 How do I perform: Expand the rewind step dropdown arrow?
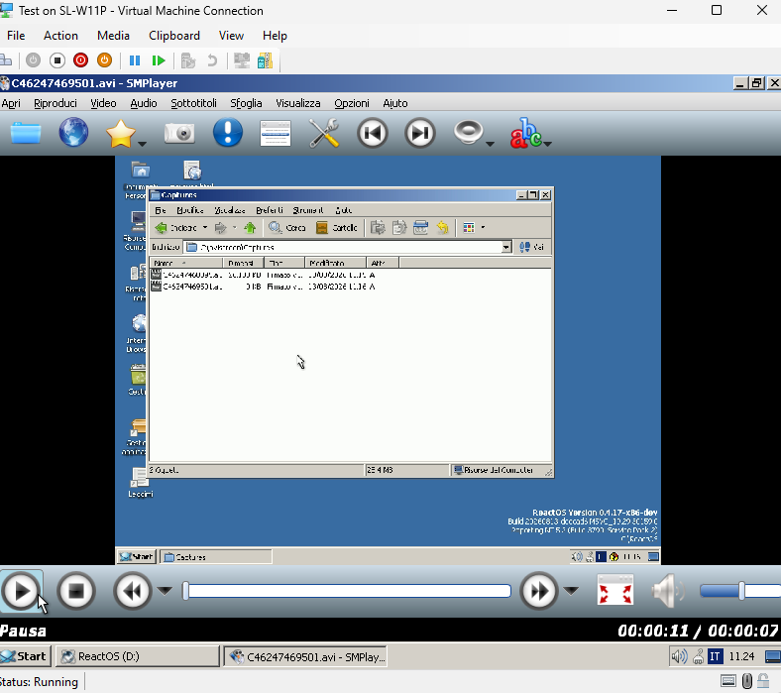pyautogui.click(x=165, y=591)
